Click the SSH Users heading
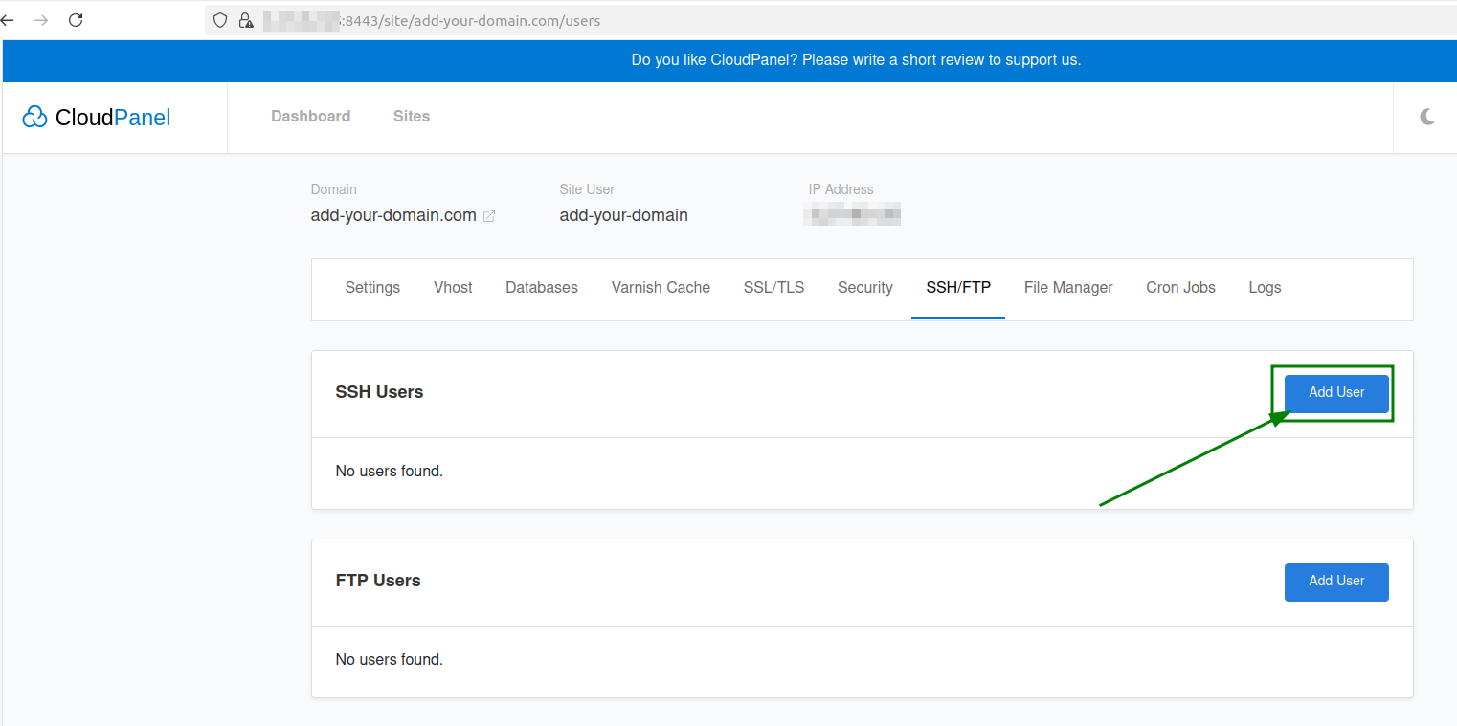This screenshot has width=1457, height=726. [379, 393]
